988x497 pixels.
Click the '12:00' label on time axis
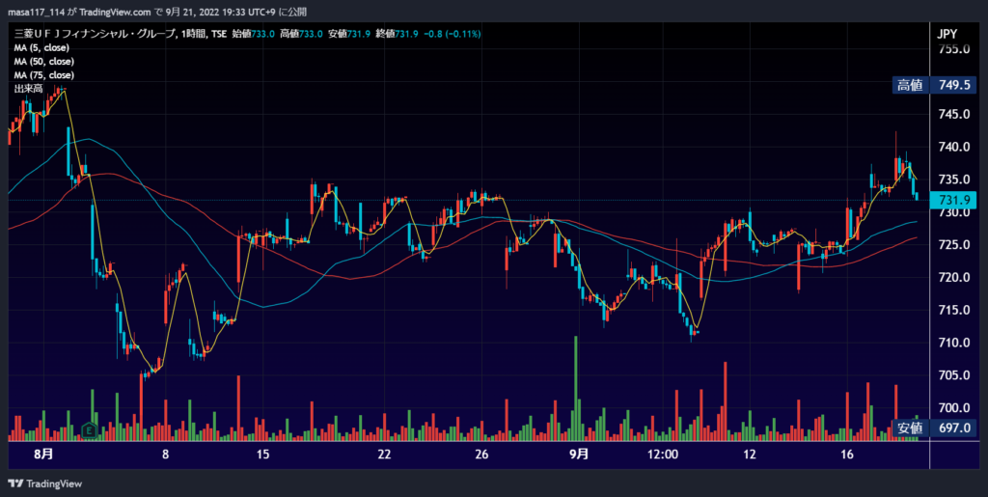[x=665, y=455]
